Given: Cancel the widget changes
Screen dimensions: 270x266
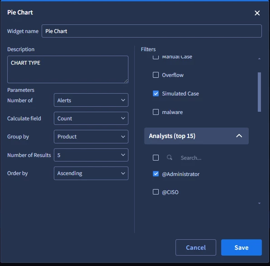Looking at the screenshot, I should coord(196,247).
